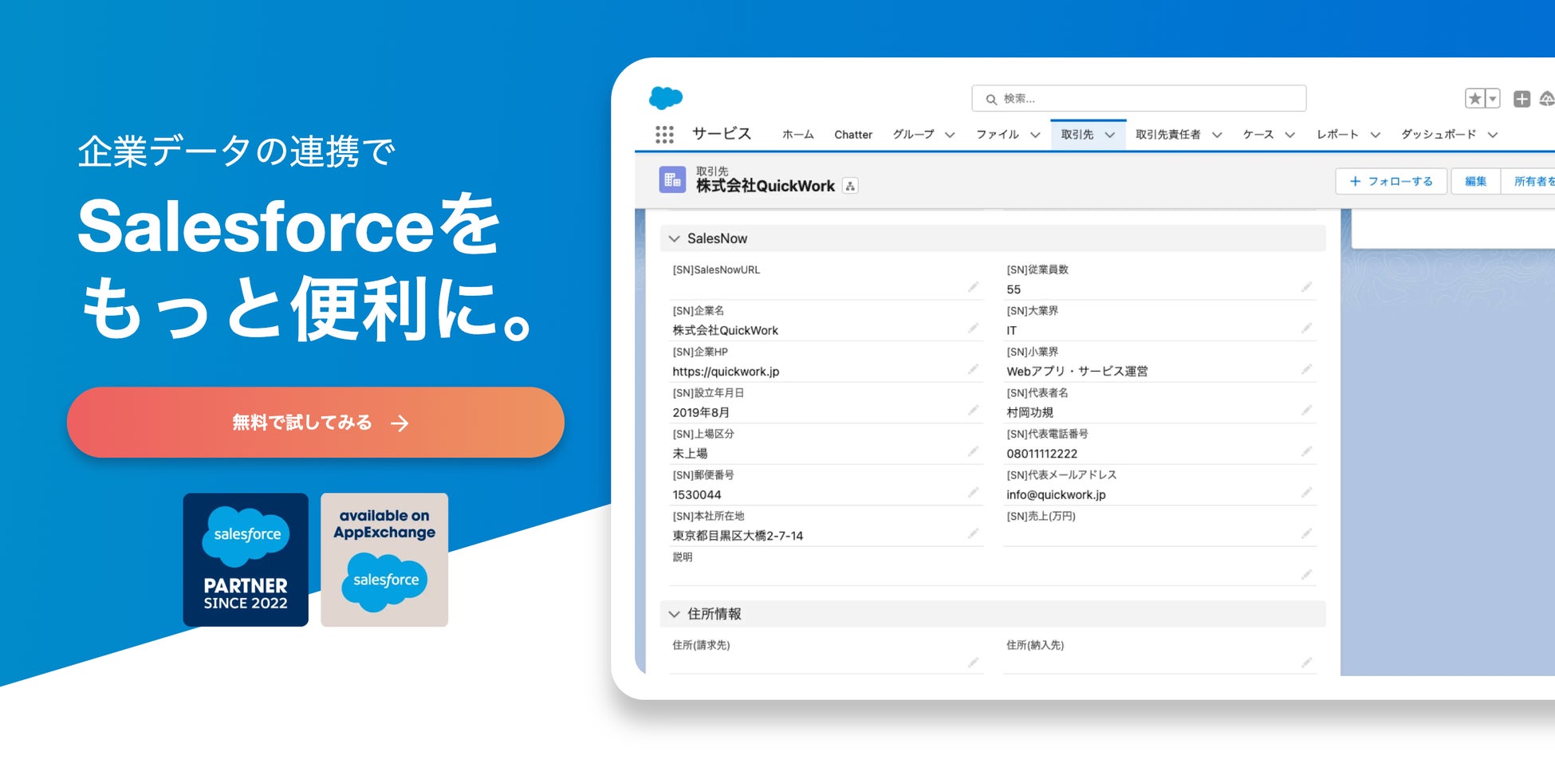Edit the [SN]代表電話番号 field pencil icon
The height and width of the screenshot is (775, 1555).
click(1306, 451)
